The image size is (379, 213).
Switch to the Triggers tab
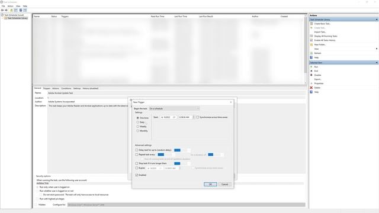click(x=47, y=88)
